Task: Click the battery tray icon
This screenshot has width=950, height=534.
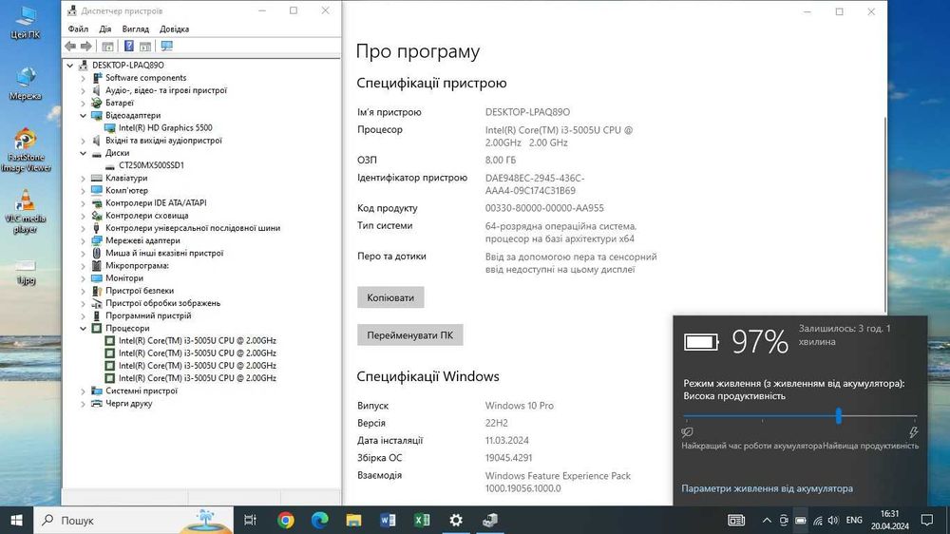Action: pyautogui.click(x=800, y=520)
